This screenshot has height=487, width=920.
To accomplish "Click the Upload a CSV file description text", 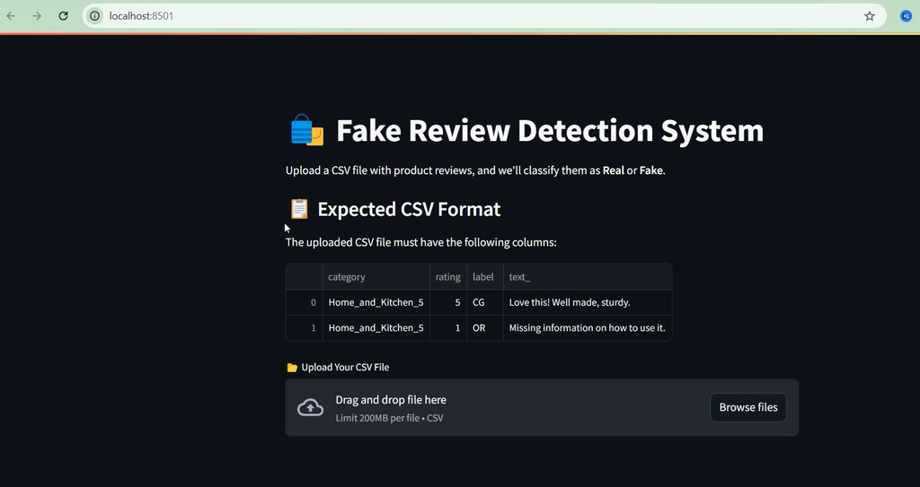I will coord(475,170).
